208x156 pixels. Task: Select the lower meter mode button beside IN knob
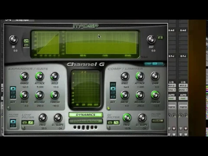pos(26,45)
